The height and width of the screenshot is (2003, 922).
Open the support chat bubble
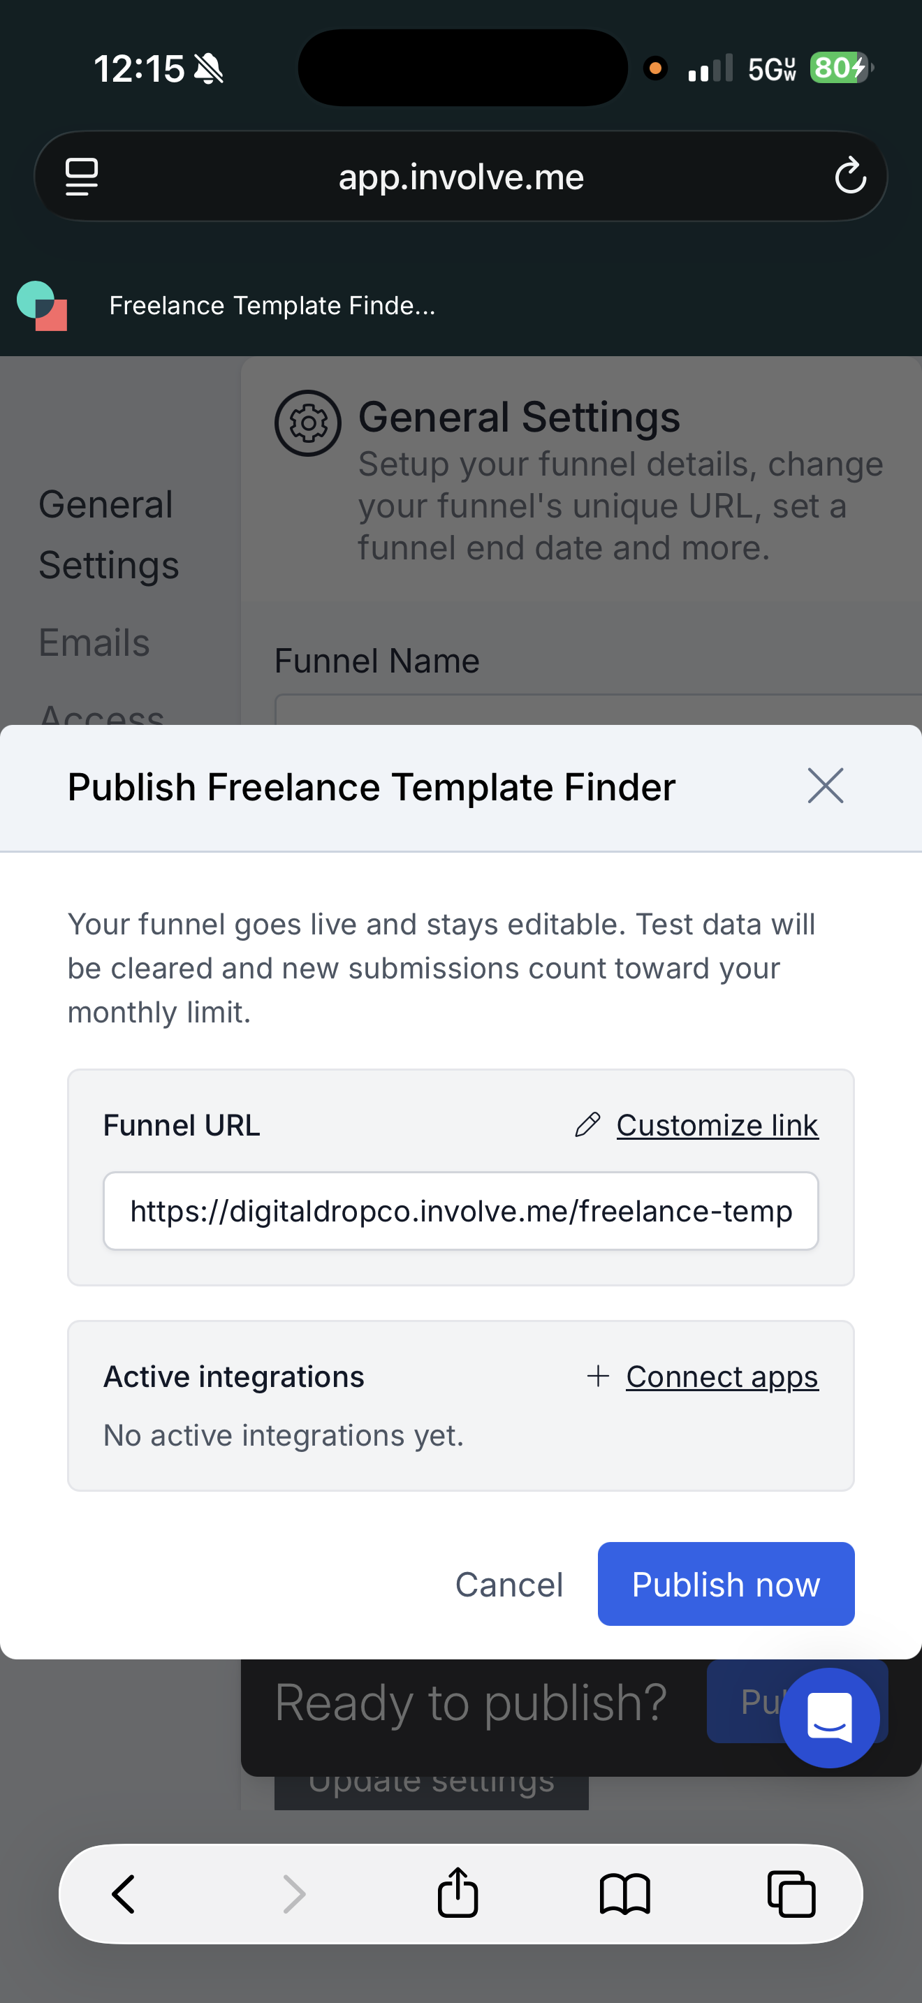coord(830,1717)
